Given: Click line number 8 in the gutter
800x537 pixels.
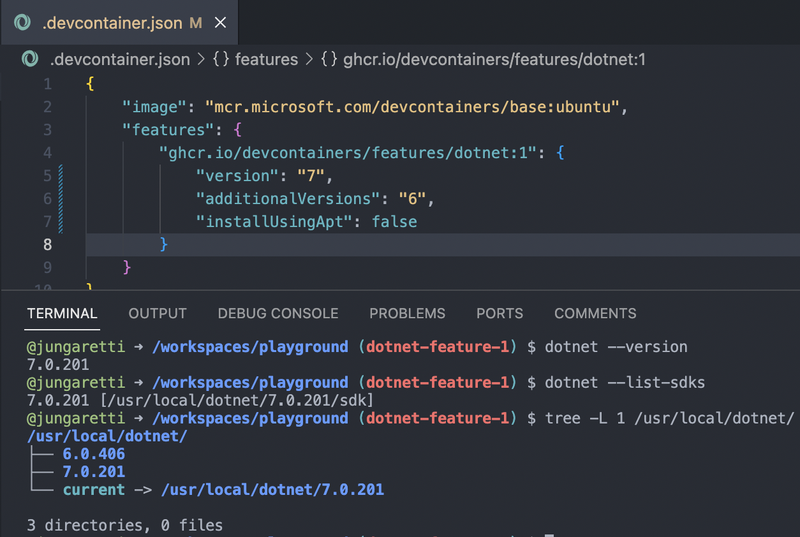Looking at the screenshot, I should click(48, 244).
